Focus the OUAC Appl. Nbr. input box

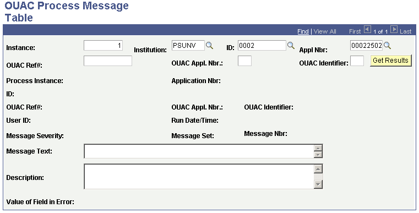tap(244, 61)
